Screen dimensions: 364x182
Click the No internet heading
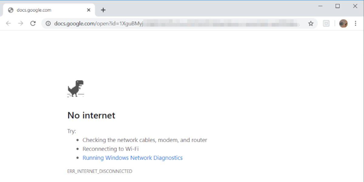point(91,115)
